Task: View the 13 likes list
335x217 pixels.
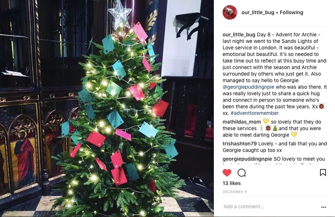Action: (232, 184)
